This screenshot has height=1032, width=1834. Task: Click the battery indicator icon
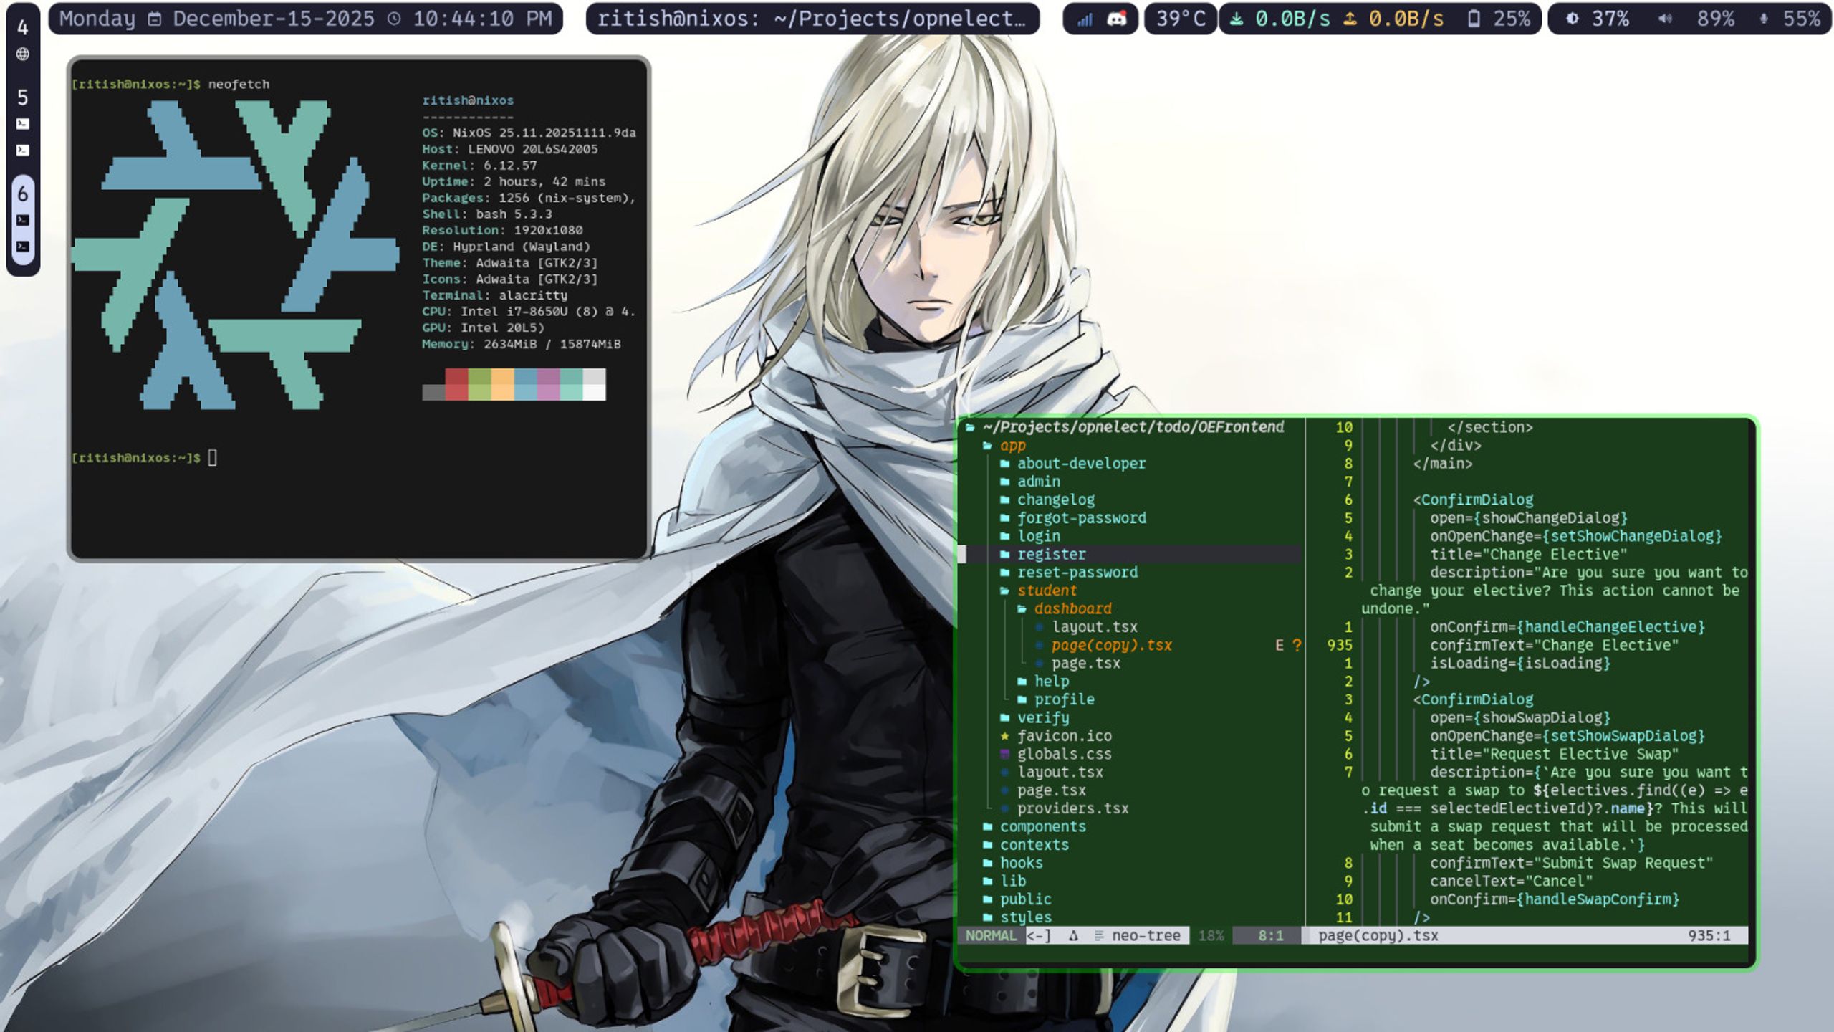(x=1473, y=19)
